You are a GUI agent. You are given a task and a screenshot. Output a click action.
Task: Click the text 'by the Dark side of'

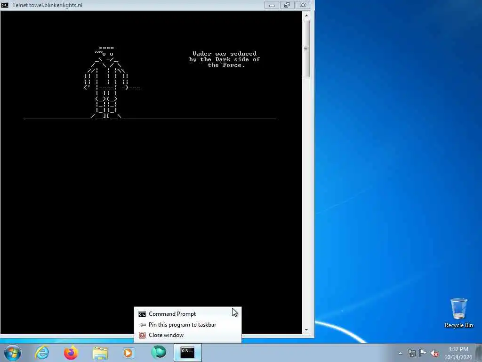[225, 59]
